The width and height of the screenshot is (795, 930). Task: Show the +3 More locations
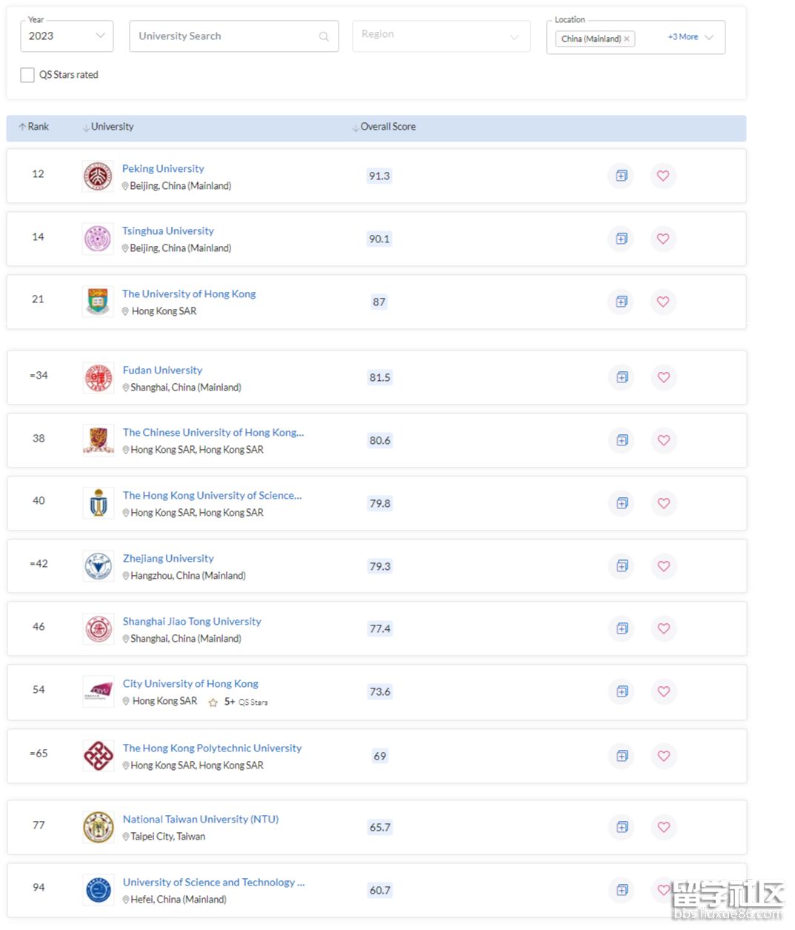pos(682,37)
